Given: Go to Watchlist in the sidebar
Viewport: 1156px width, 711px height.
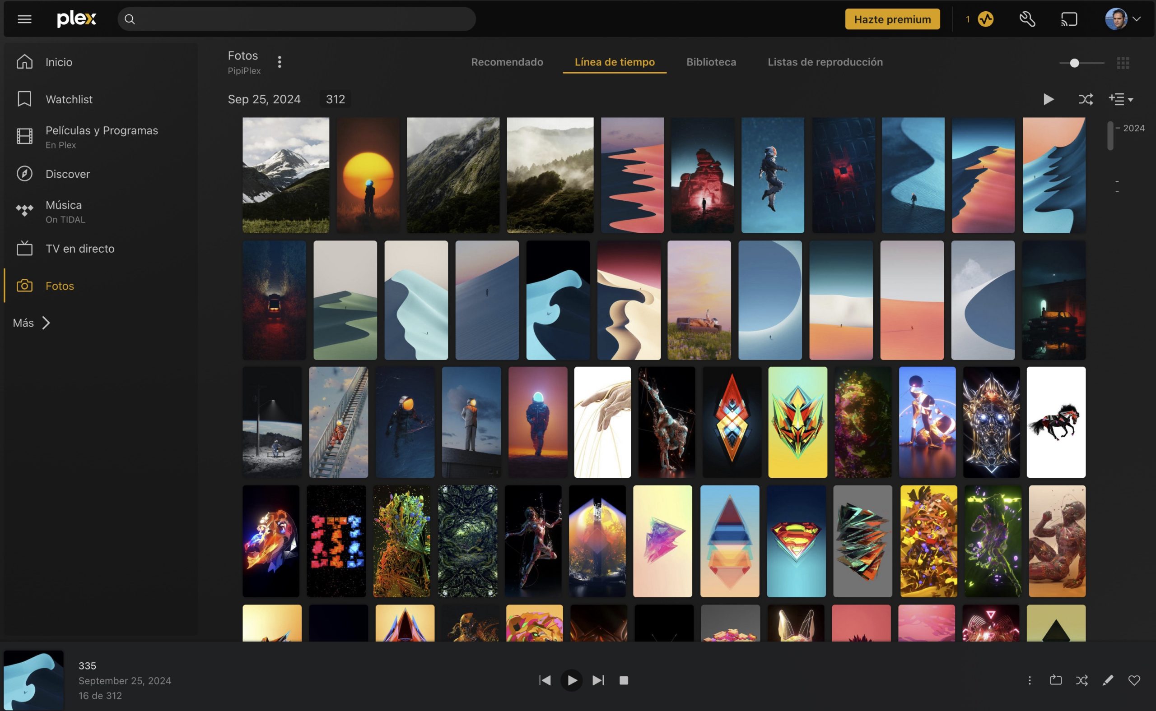Looking at the screenshot, I should tap(69, 99).
